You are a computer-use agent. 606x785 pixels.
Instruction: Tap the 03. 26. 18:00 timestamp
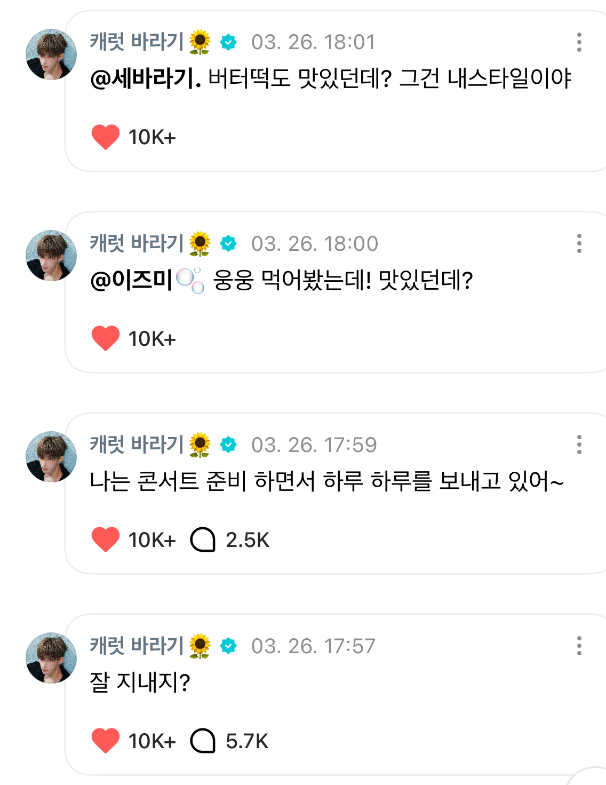click(315, 244)
